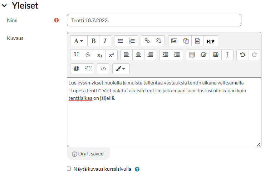Open the font color brush dropdown
265x175 pixels.
pos(121,69)
